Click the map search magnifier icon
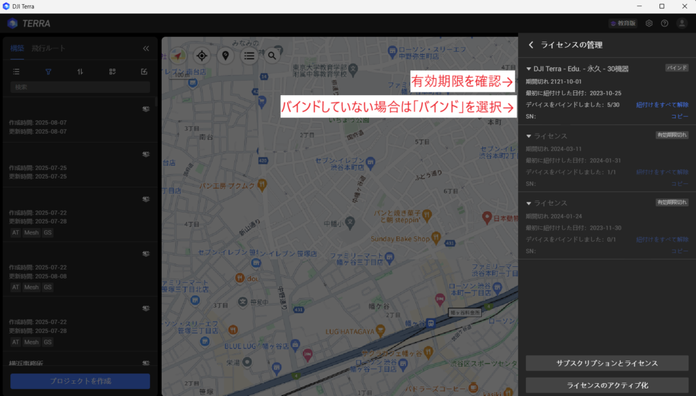The width and height of the screenshot is (696, 396). click(272, 56)
